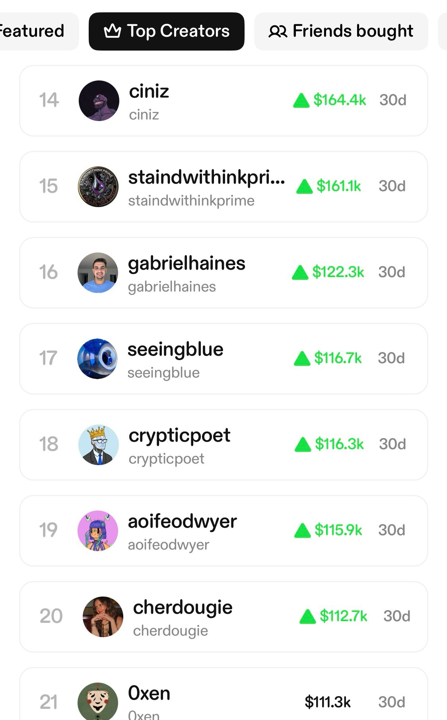Tap seeingblue's blue eye avatar

point(97,359)
